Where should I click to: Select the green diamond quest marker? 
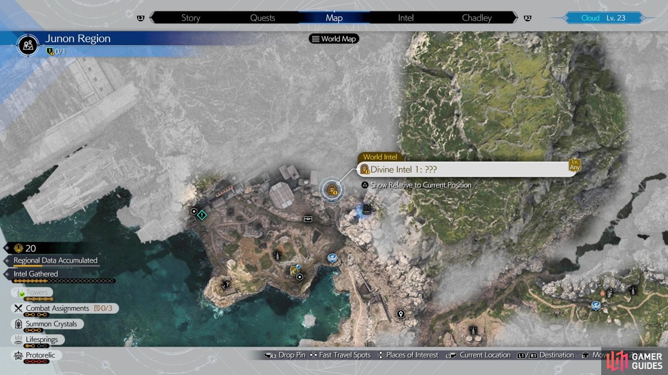tap(202, 215)
